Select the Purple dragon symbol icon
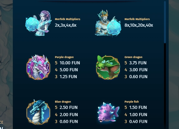The height and width of the screenshot is (129, 179). click(38, 67)
